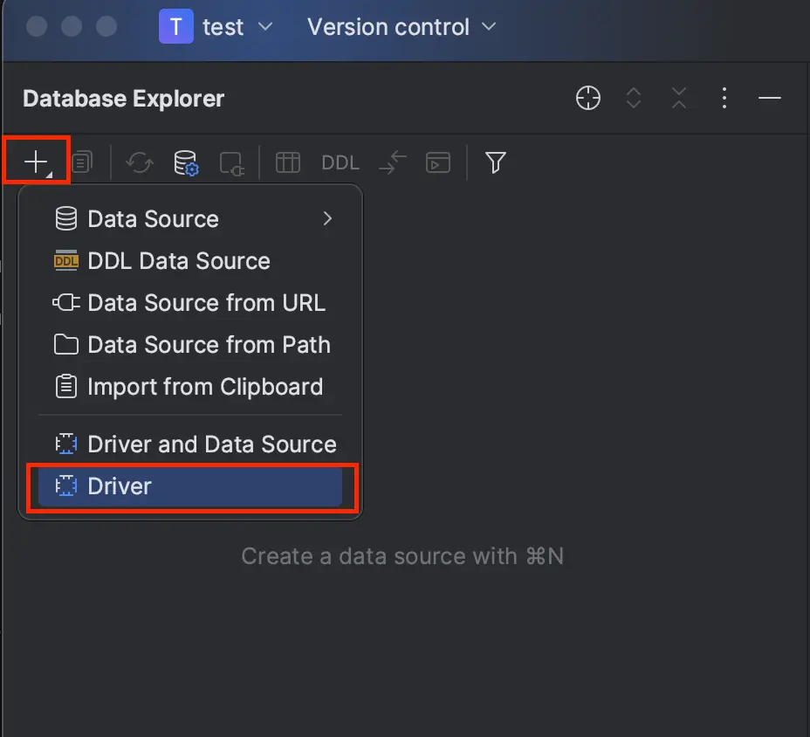Select Driver menu item
810x737 pixels.
tap(190, 486)
